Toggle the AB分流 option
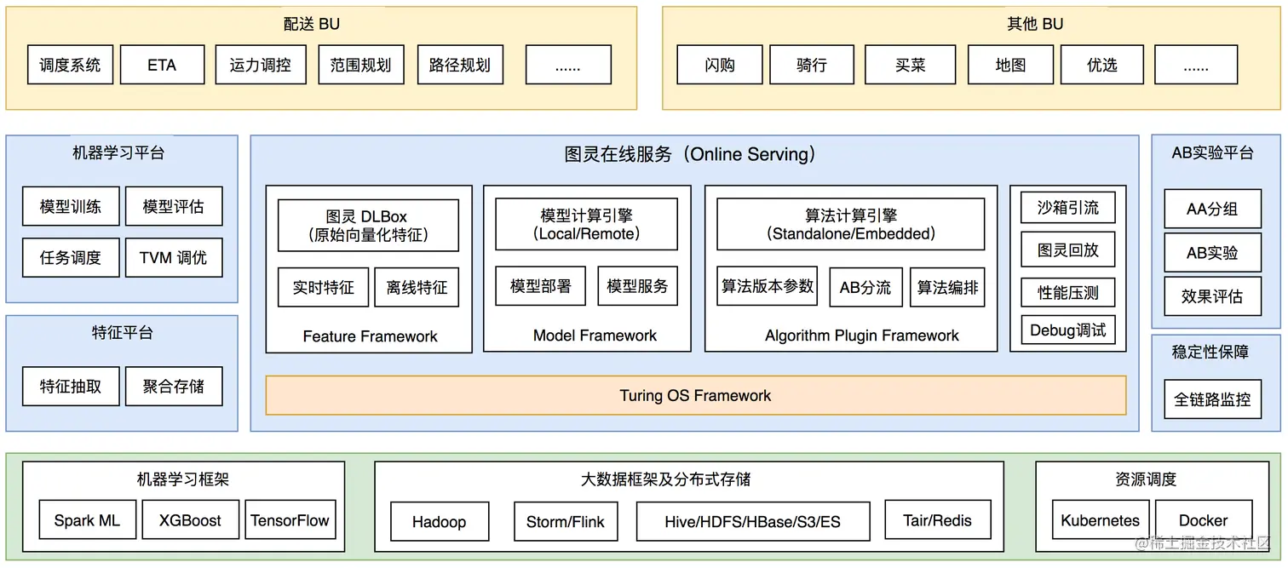This screenshot has width=1288, height=568. tap(865, 287)
